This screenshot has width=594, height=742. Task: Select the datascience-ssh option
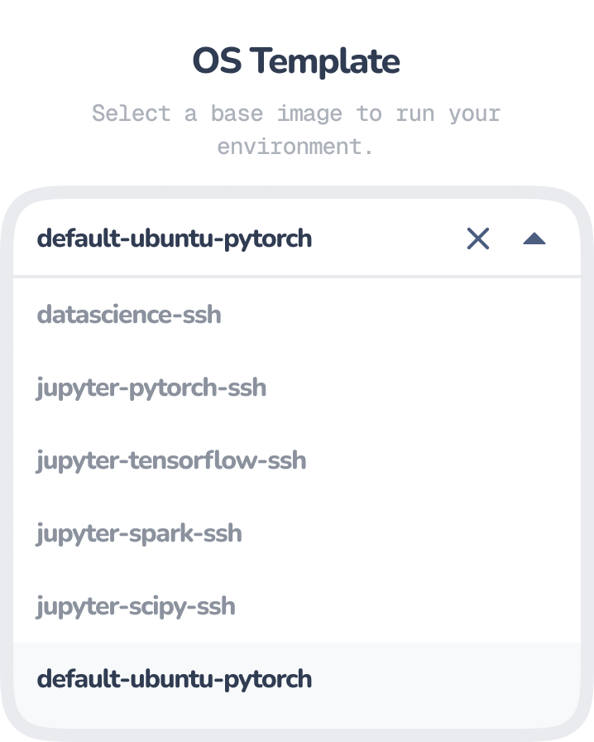129,315
